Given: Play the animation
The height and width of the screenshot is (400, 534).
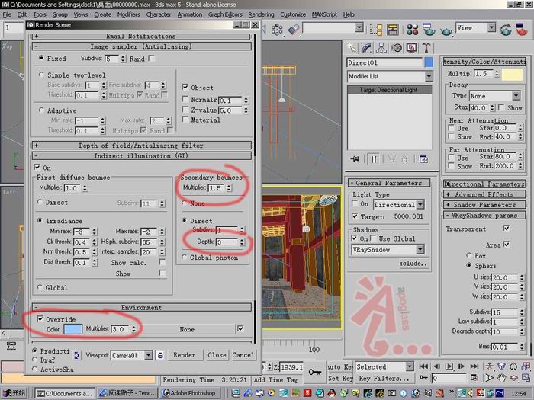Looking at the screenshot, I should click(449, 366).
